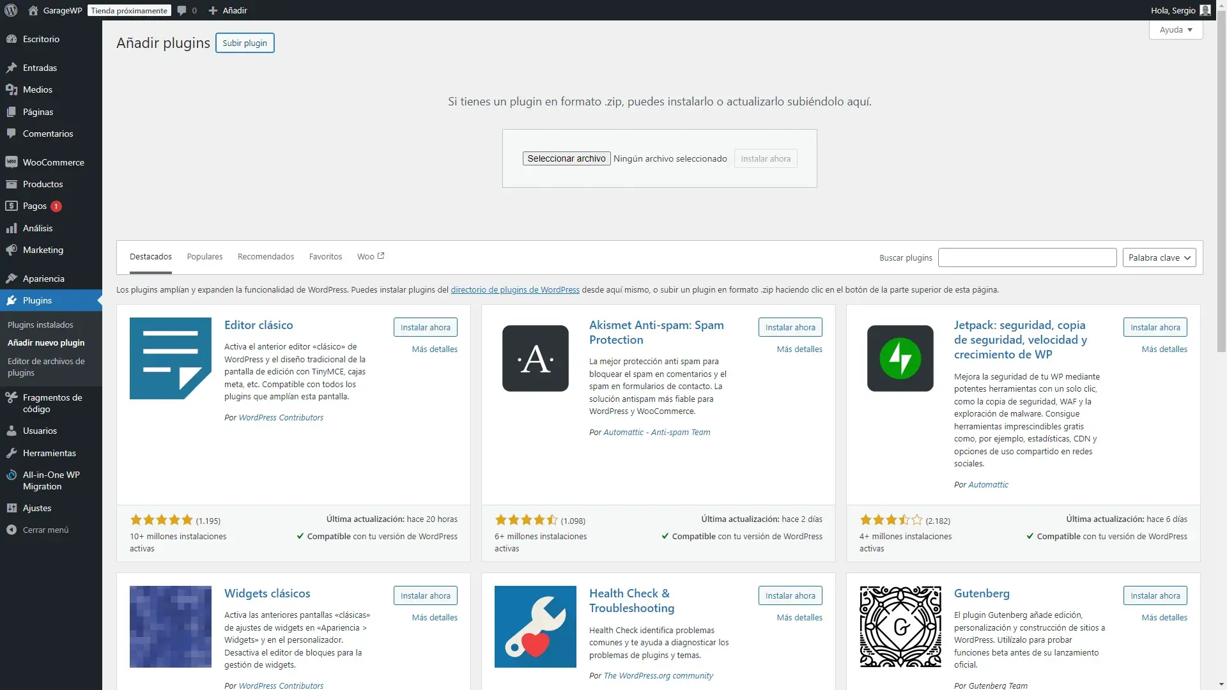Switch to Recomendados tab
Screen dimensions: 1227x690
click(266, 256)
